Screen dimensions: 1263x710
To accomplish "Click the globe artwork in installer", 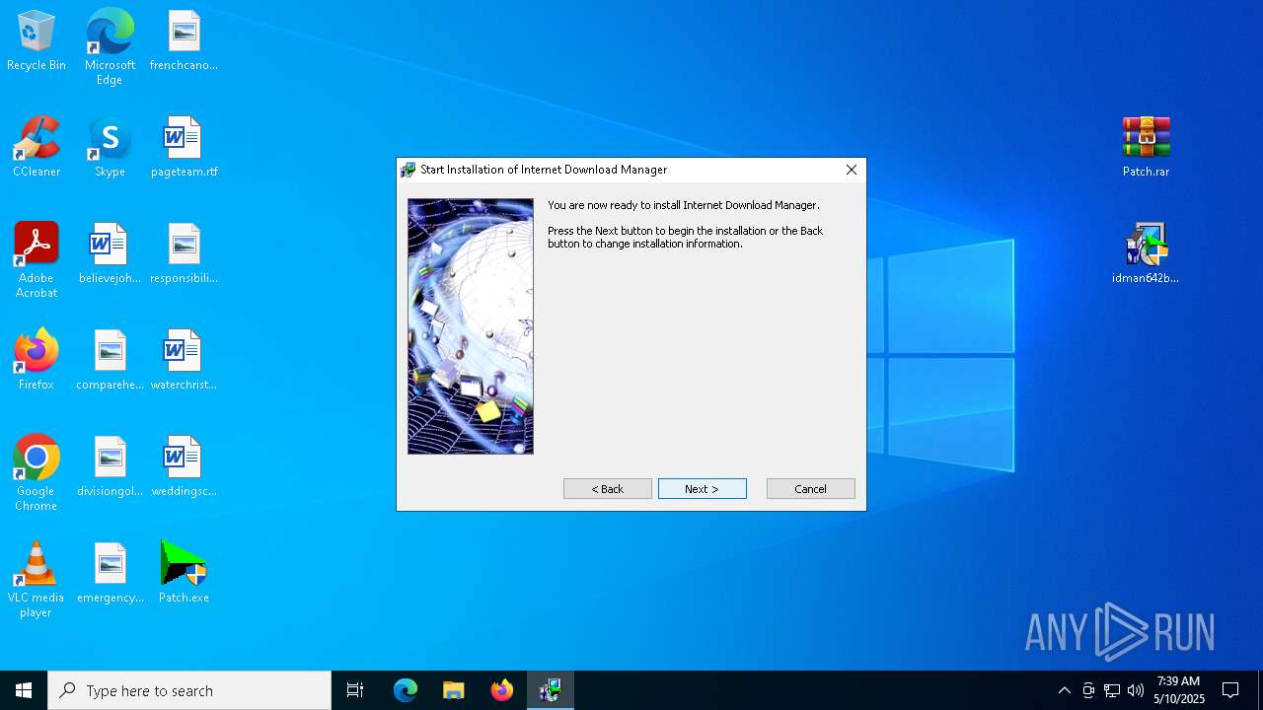I will (471, 326).
